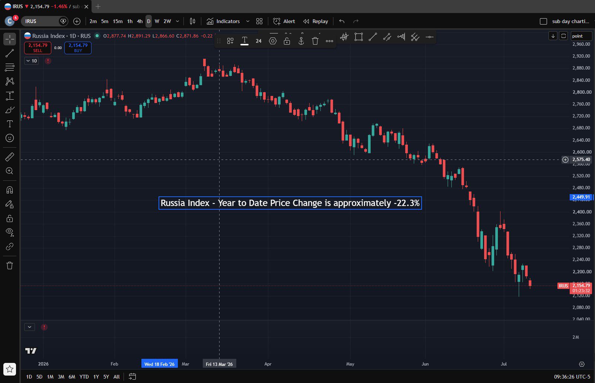Image resolution: width=595 pixels, height=383 pixels.
Task: Undo the last chart action
Action: tap(342, 21)
